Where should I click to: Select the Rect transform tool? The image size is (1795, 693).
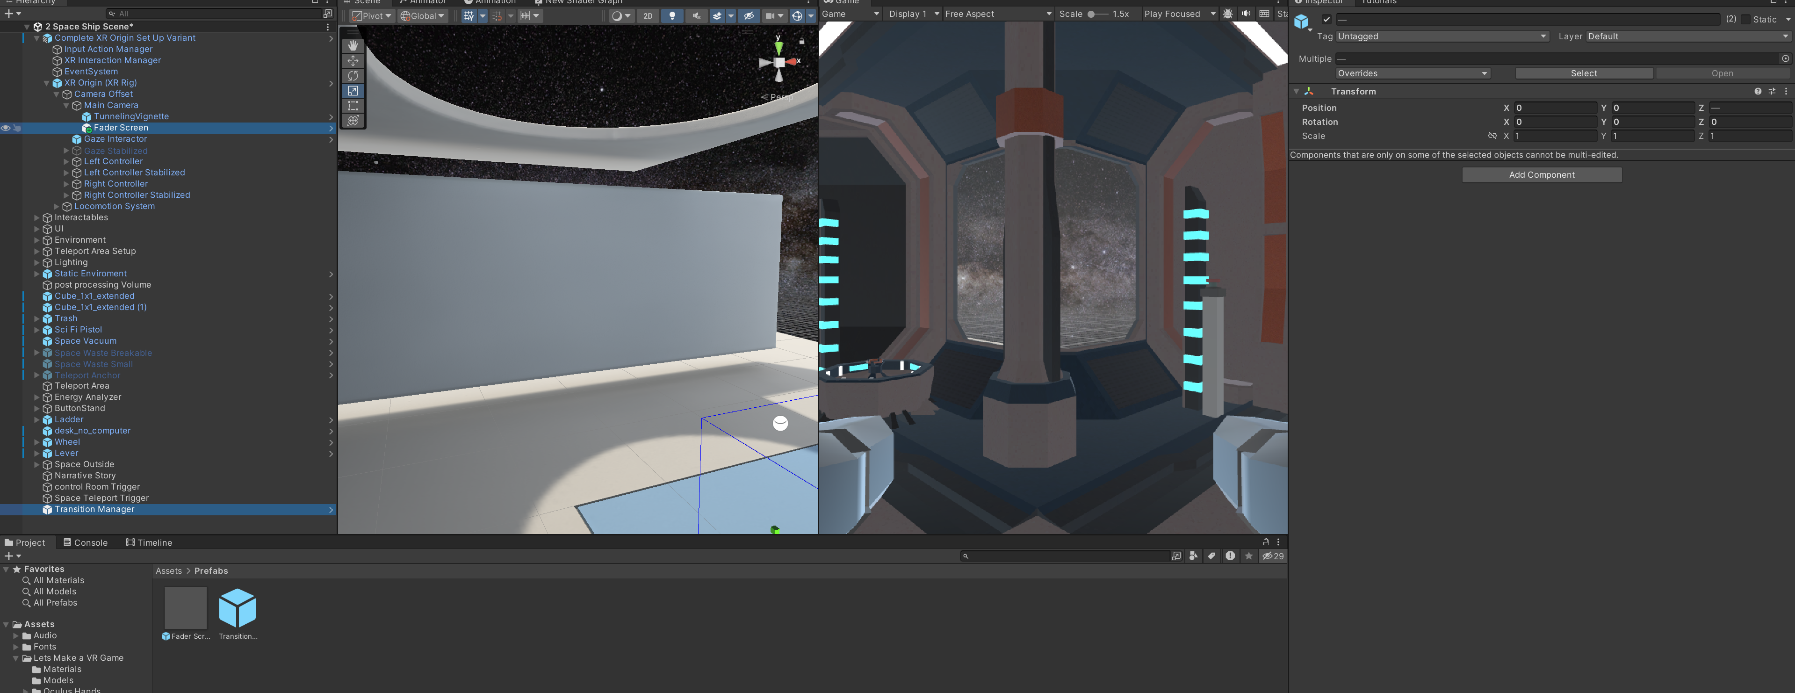(353, 106)
